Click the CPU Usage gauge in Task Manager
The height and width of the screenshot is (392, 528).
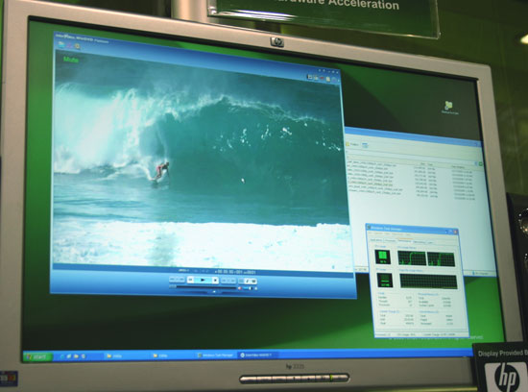coord(382,257)
